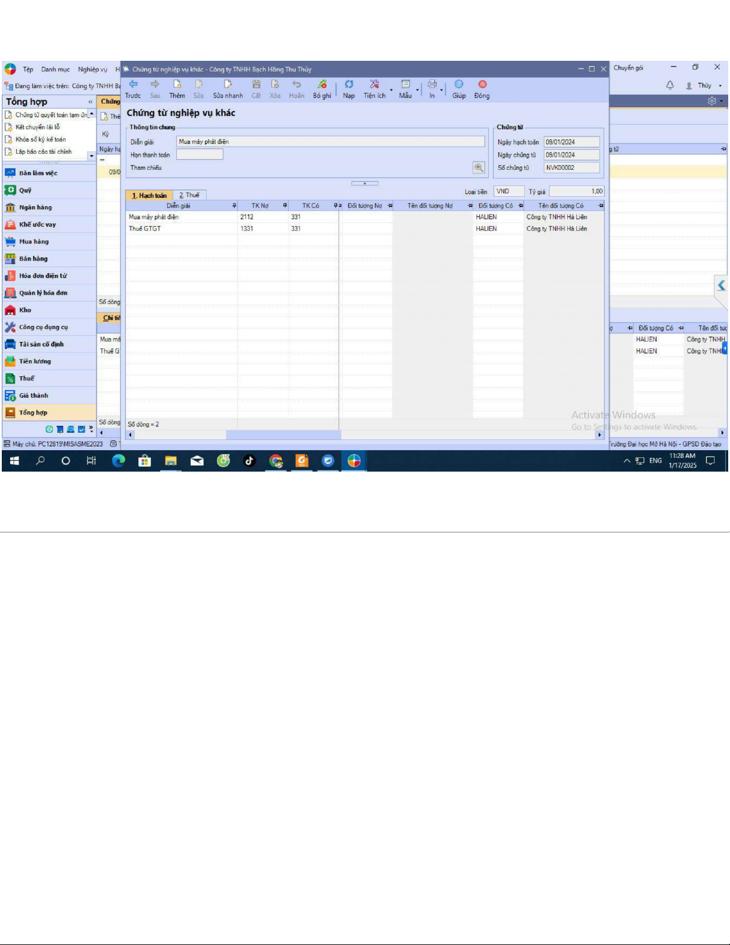This screenshot has height=945, width=730.
Task: Click the In (print) toolbar icon
Action: 432,85
